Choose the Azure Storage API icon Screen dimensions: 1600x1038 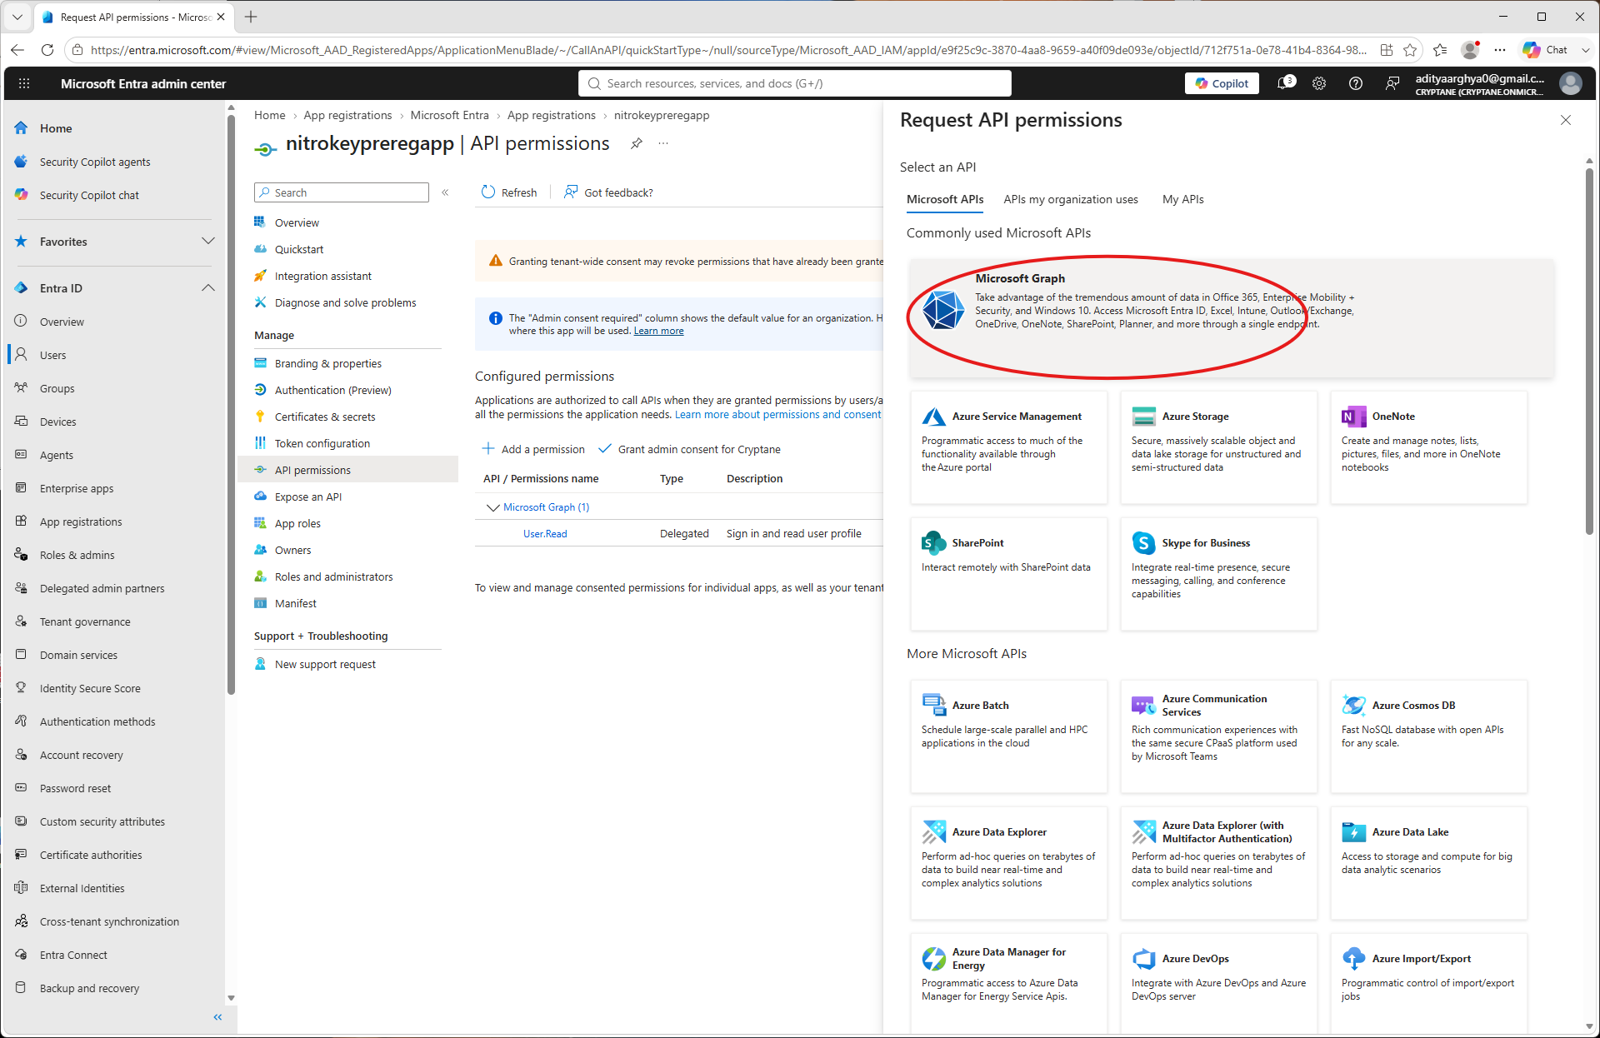point(1143,417)
